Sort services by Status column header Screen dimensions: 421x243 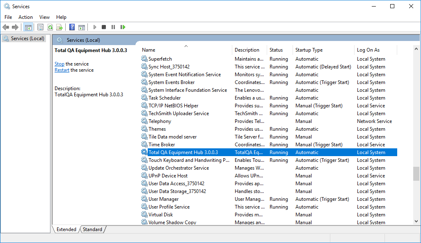pyautogui.click(x=276, y=50)
